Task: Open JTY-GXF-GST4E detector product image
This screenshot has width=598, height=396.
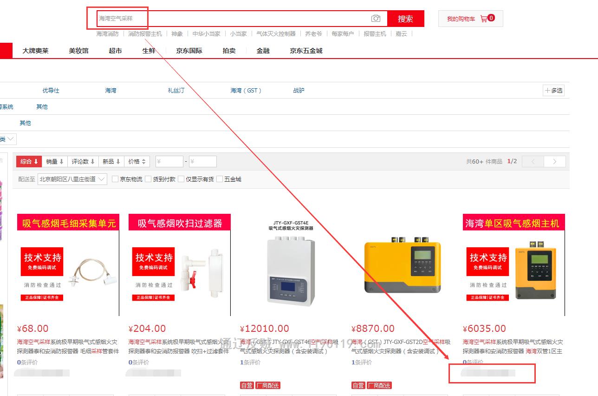Action: (x=291, y=265)
